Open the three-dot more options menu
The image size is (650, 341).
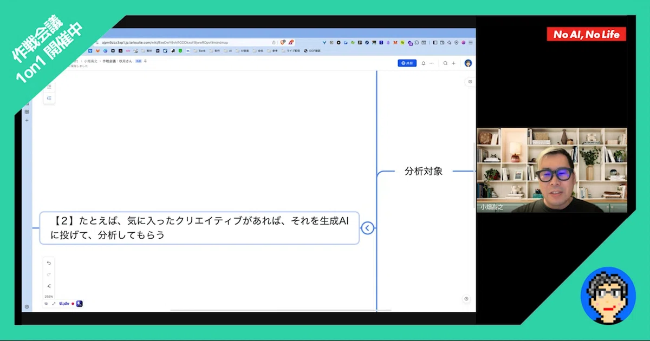432,63
